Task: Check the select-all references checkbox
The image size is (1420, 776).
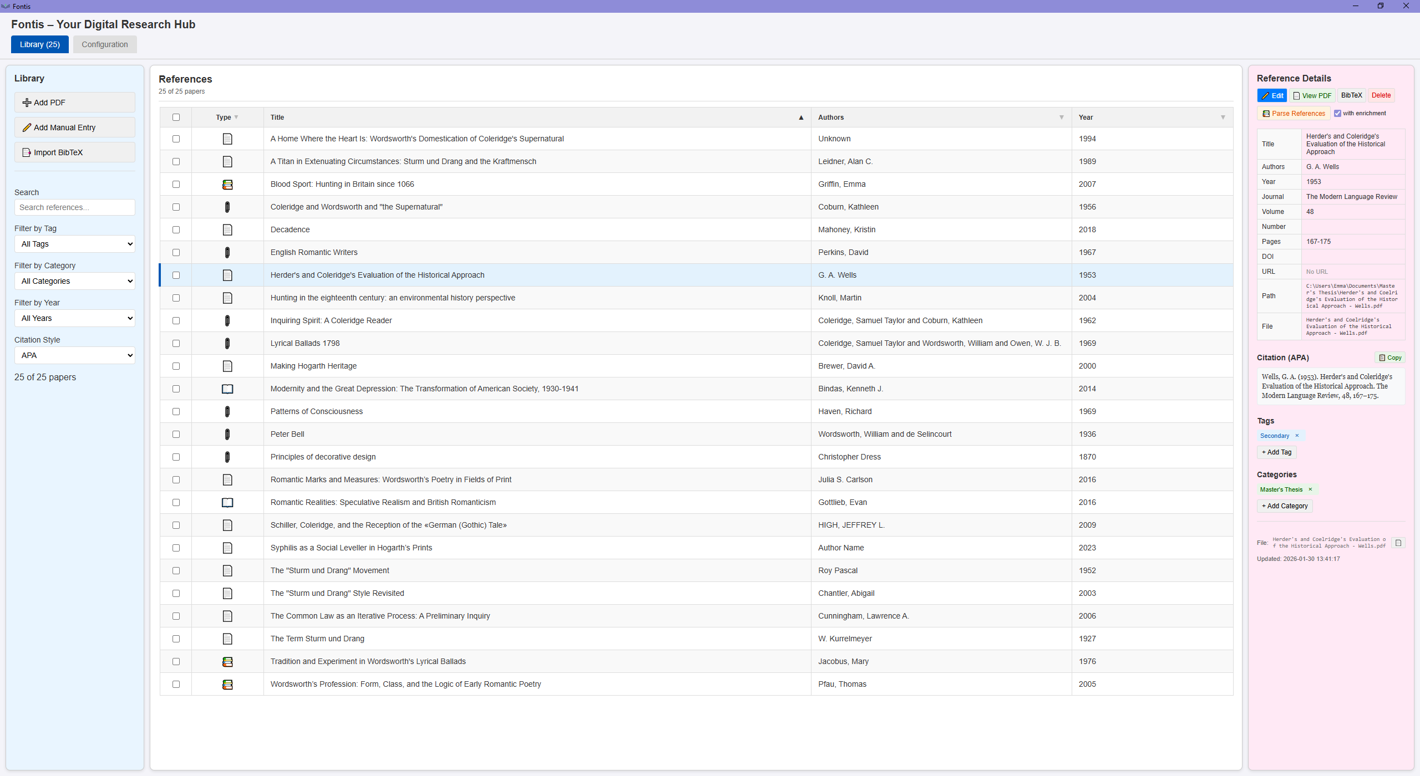Action: coord(176,117)
